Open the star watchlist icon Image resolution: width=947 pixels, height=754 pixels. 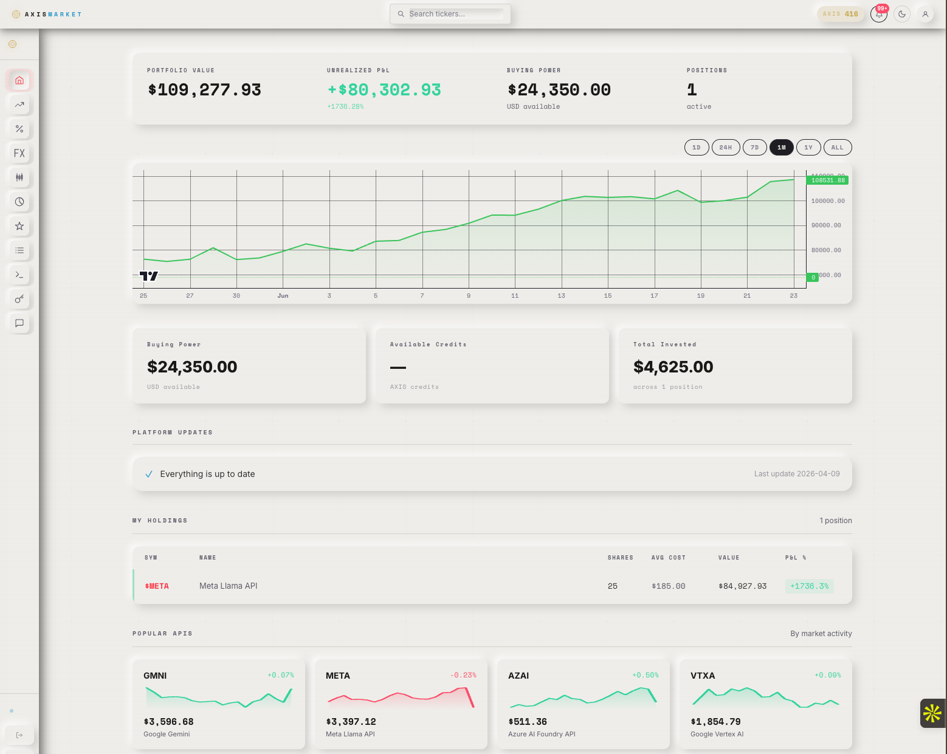pos(19,226)
